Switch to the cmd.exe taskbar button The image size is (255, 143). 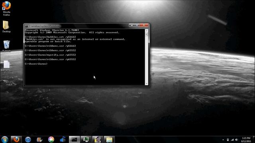[x=75, y=139]
